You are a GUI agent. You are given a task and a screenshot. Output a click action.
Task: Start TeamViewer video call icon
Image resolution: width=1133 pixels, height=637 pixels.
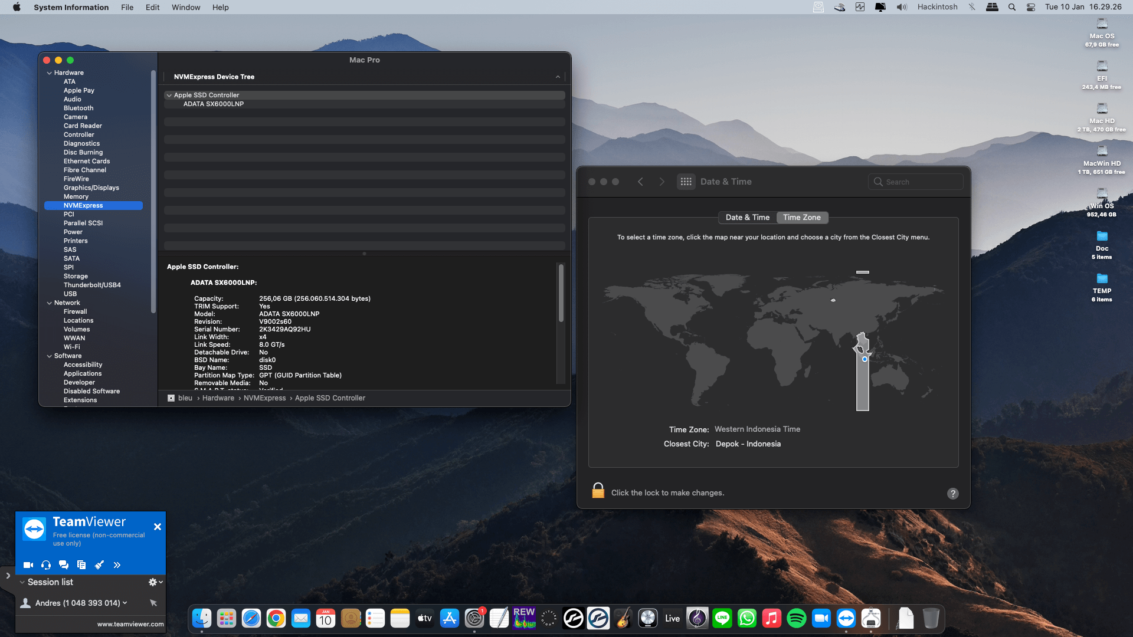28,565
